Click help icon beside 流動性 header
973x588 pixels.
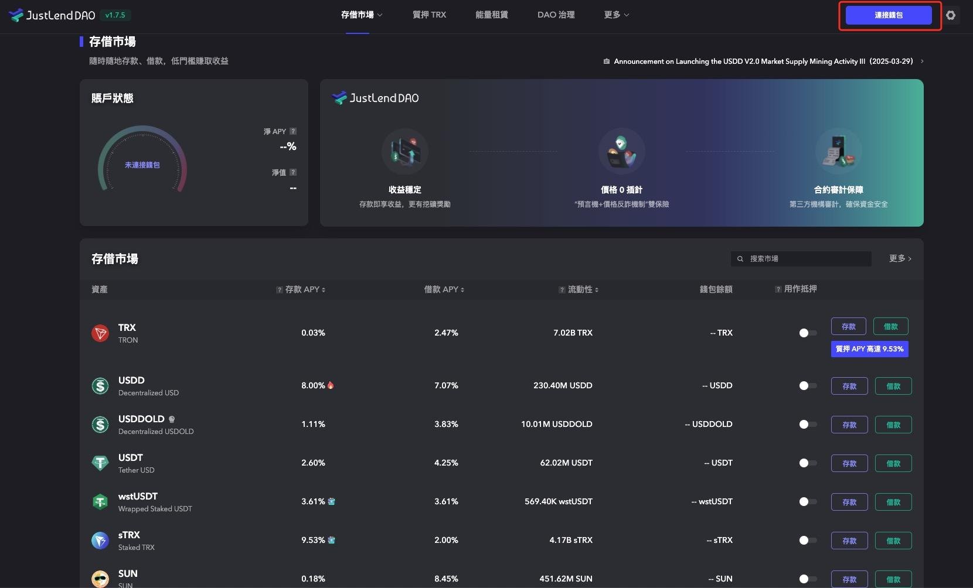tap(562, 290)
